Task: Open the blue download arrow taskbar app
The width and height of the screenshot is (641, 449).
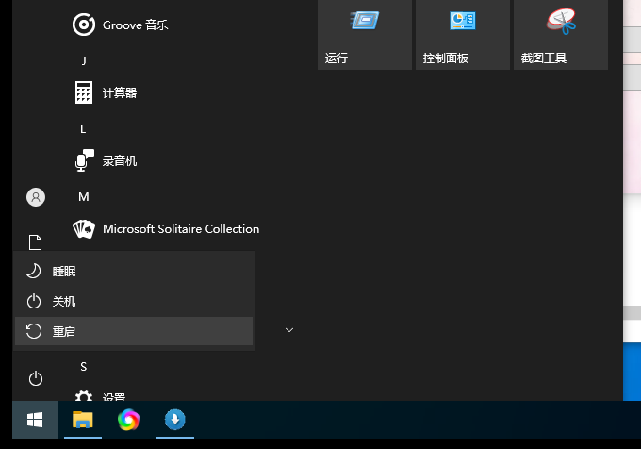Action: click(175, 420)
